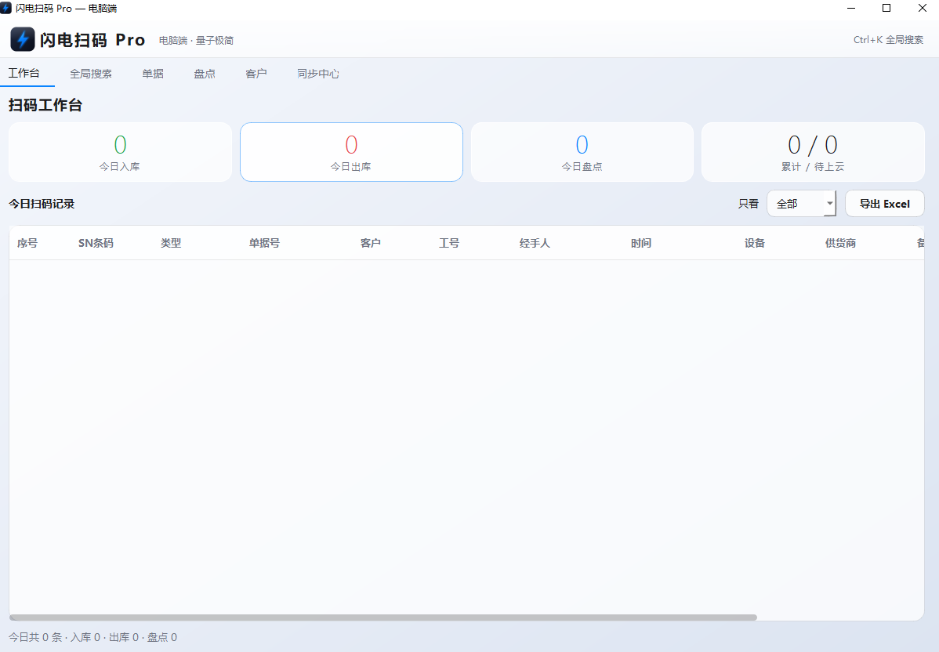Viewport: 939px width, 652px height.
Task: Click the 累计 / 待上云 stats card
Action: (x=813, y=152)
